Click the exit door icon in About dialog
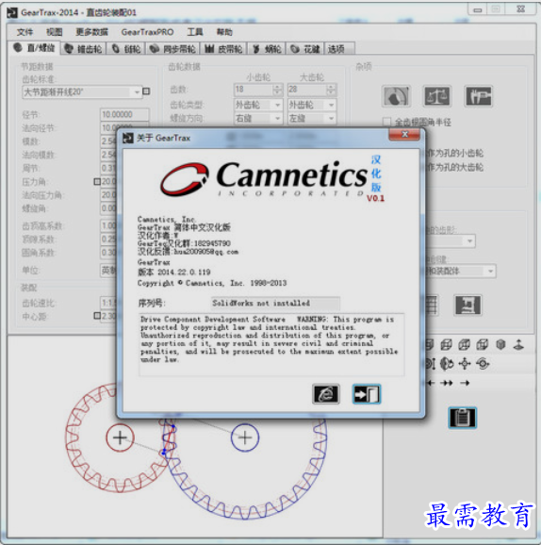The width and height of the screenshot is (541, 545). (x=367, y=394)
